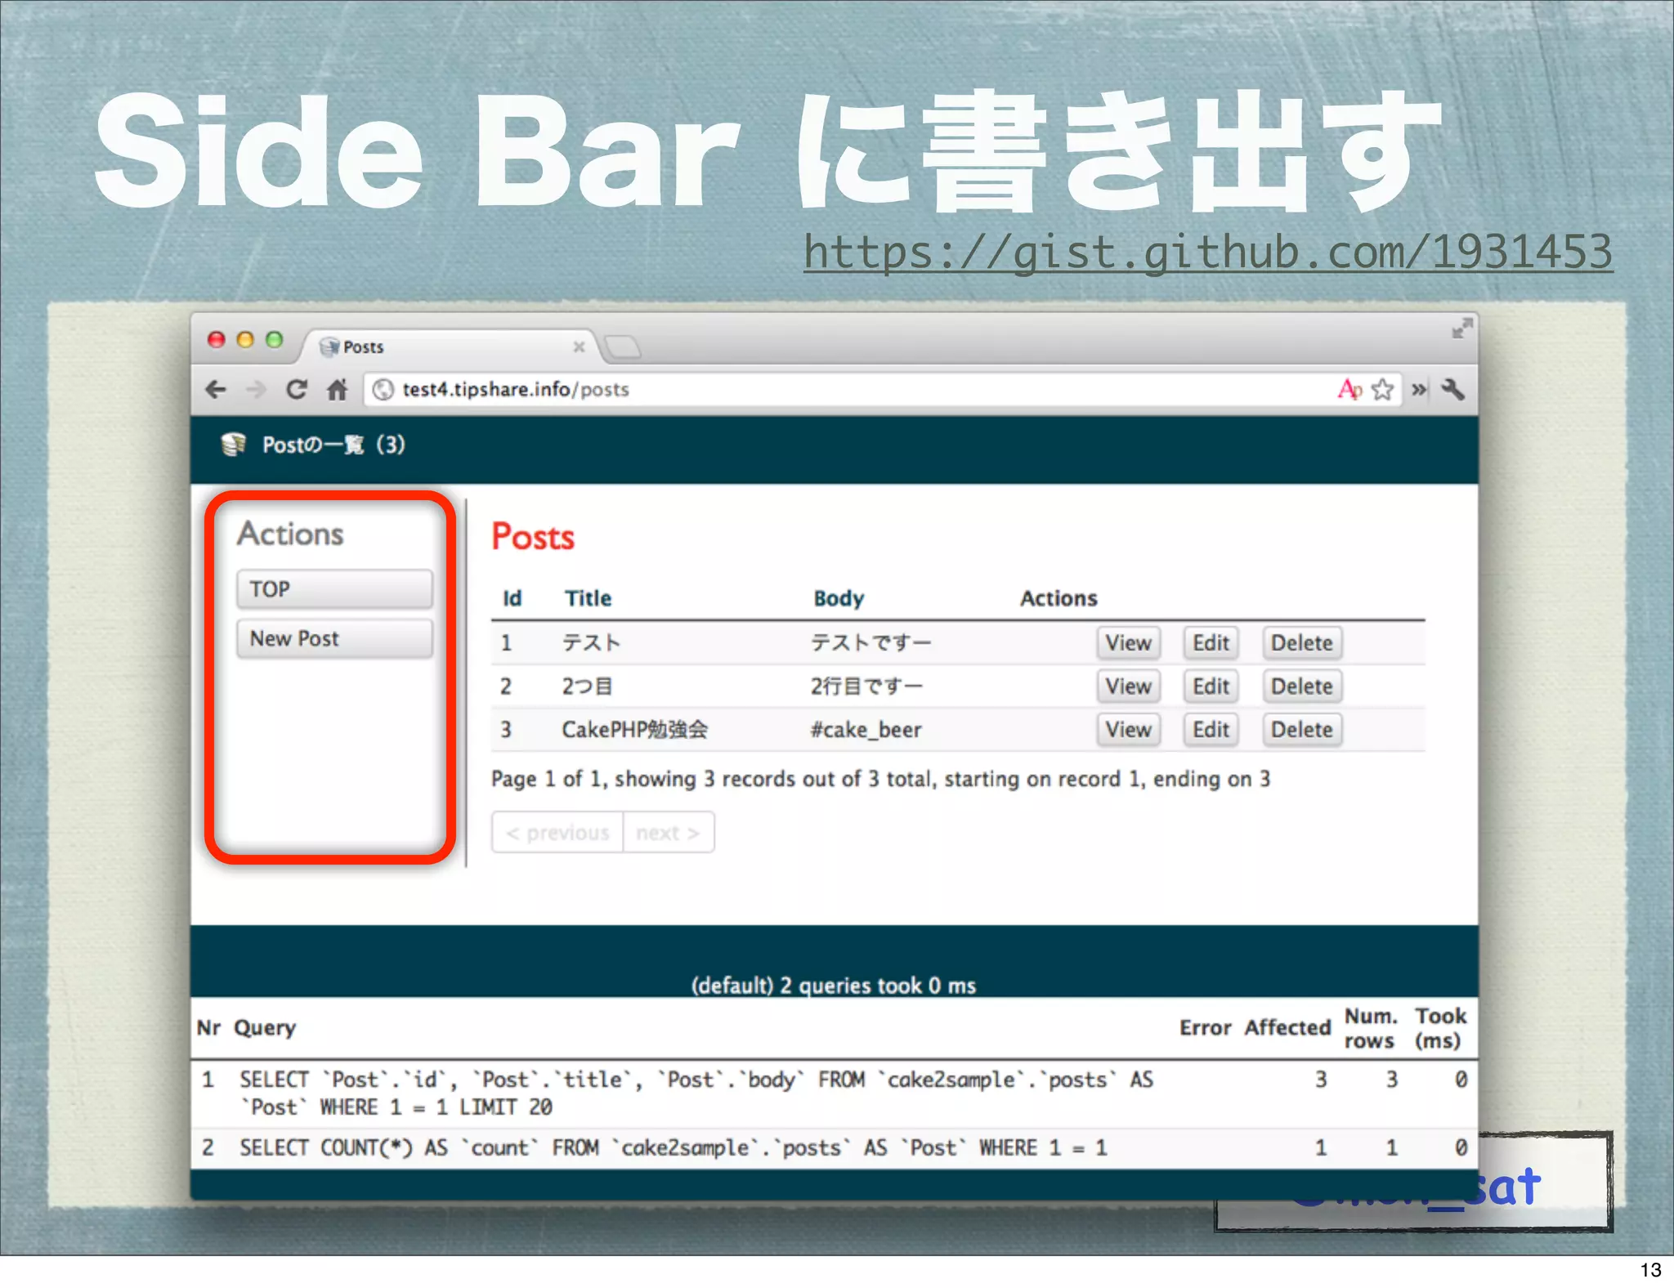This screenshot has height=1288, width=1674.
Task: Bookmark the page with the star icon
Action: coord(1382,389)
